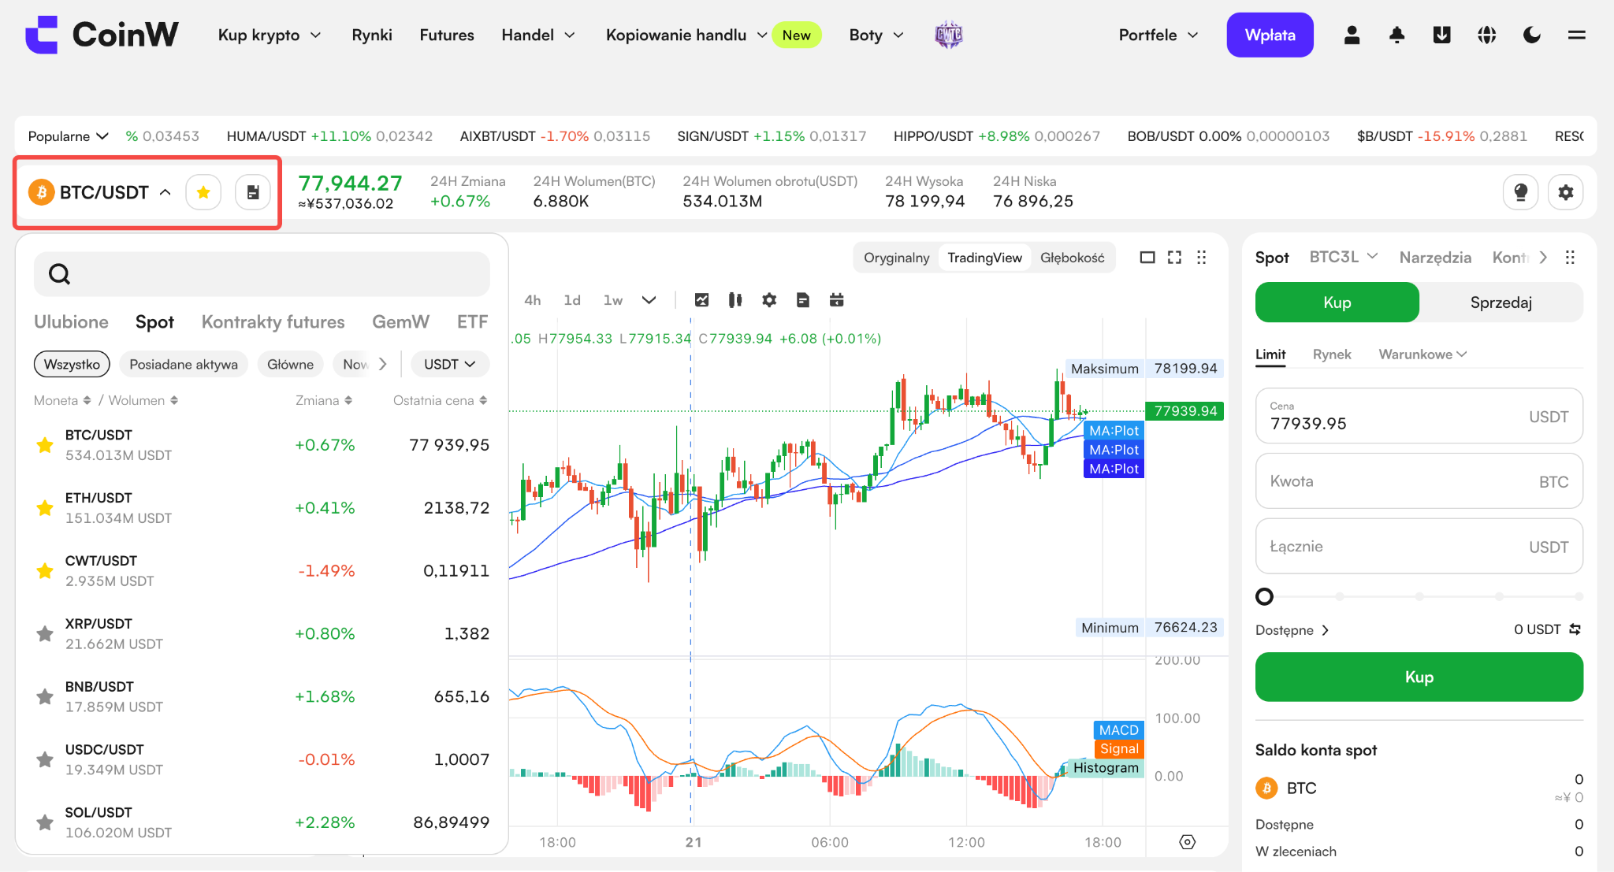The image size is (1614, 872).
Task: Unfavorite ETH/USDT with its star
Action: (45, 507)
